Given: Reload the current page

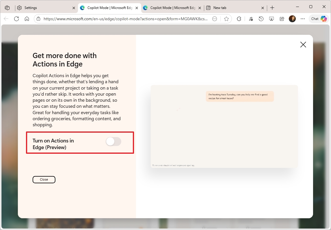Looking at the screenshot, I should 16,18.
